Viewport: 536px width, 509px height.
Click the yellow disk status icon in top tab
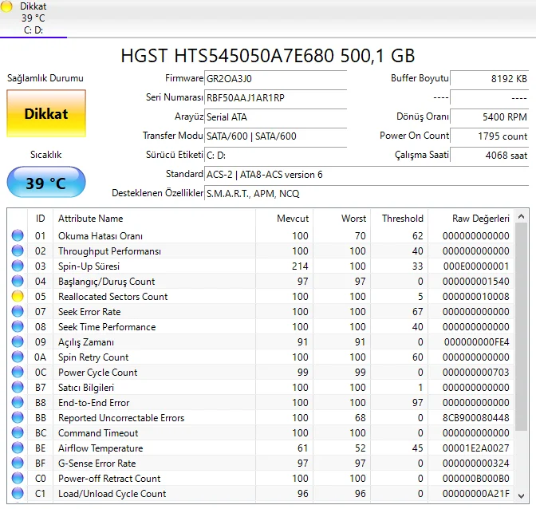pyautogui.click(x=8, y=6)
